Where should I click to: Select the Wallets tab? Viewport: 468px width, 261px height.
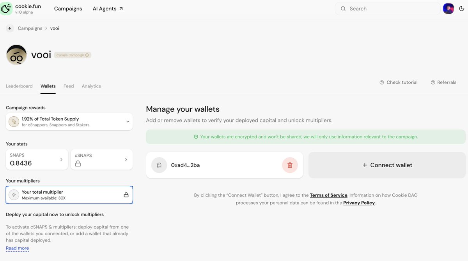pos(48,86)
